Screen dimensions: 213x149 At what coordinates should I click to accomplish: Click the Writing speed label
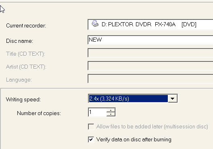tap(23, 99)
